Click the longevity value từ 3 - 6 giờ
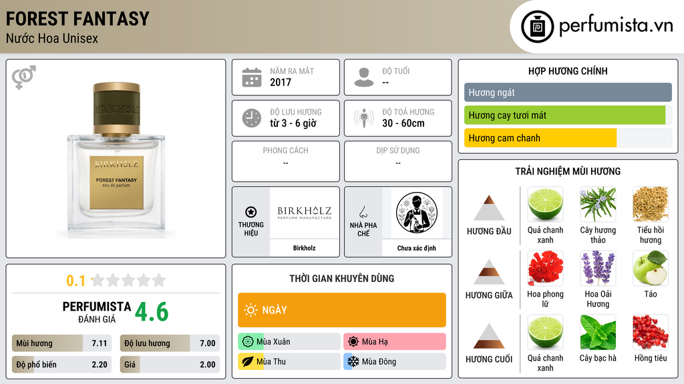684x384 pixels. pyautogui.click(x=293, y=123)
